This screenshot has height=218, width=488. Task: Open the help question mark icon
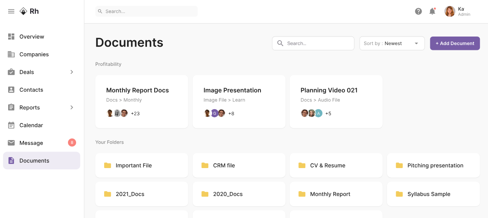418,11
